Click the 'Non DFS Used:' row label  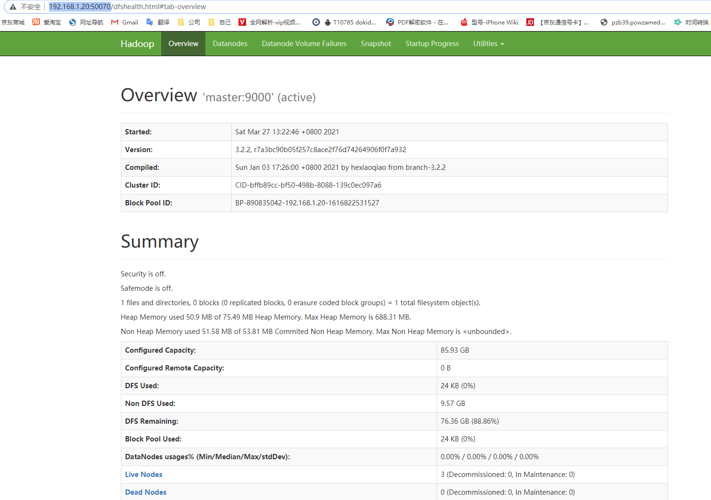[150, 404]
